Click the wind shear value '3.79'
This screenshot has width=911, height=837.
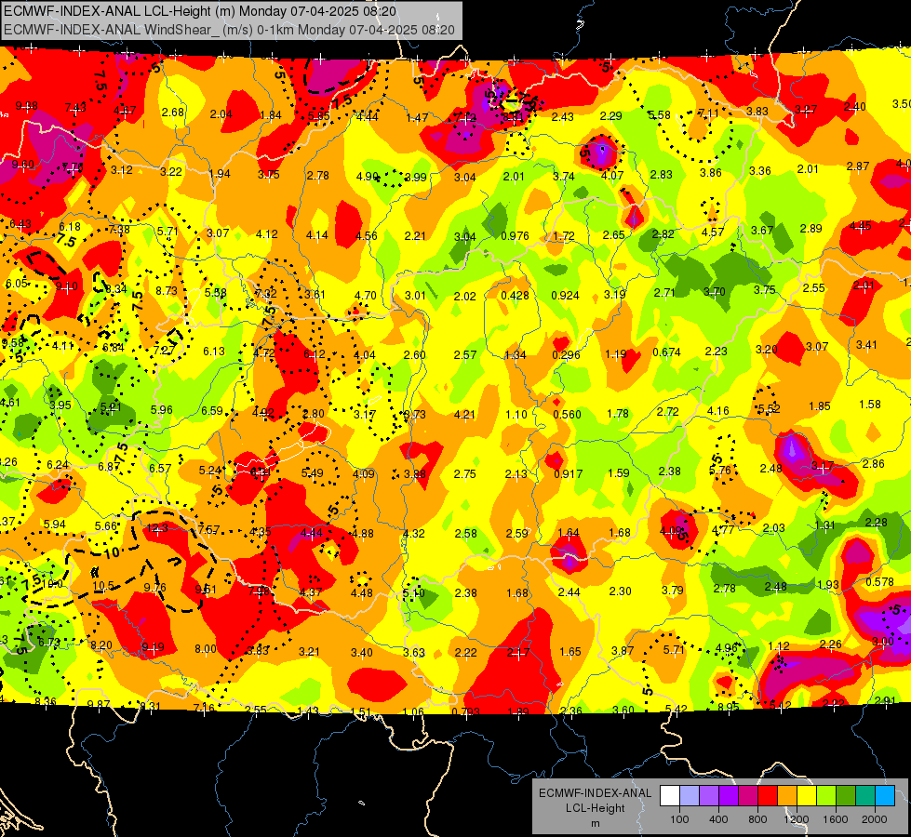pos(672,591)
